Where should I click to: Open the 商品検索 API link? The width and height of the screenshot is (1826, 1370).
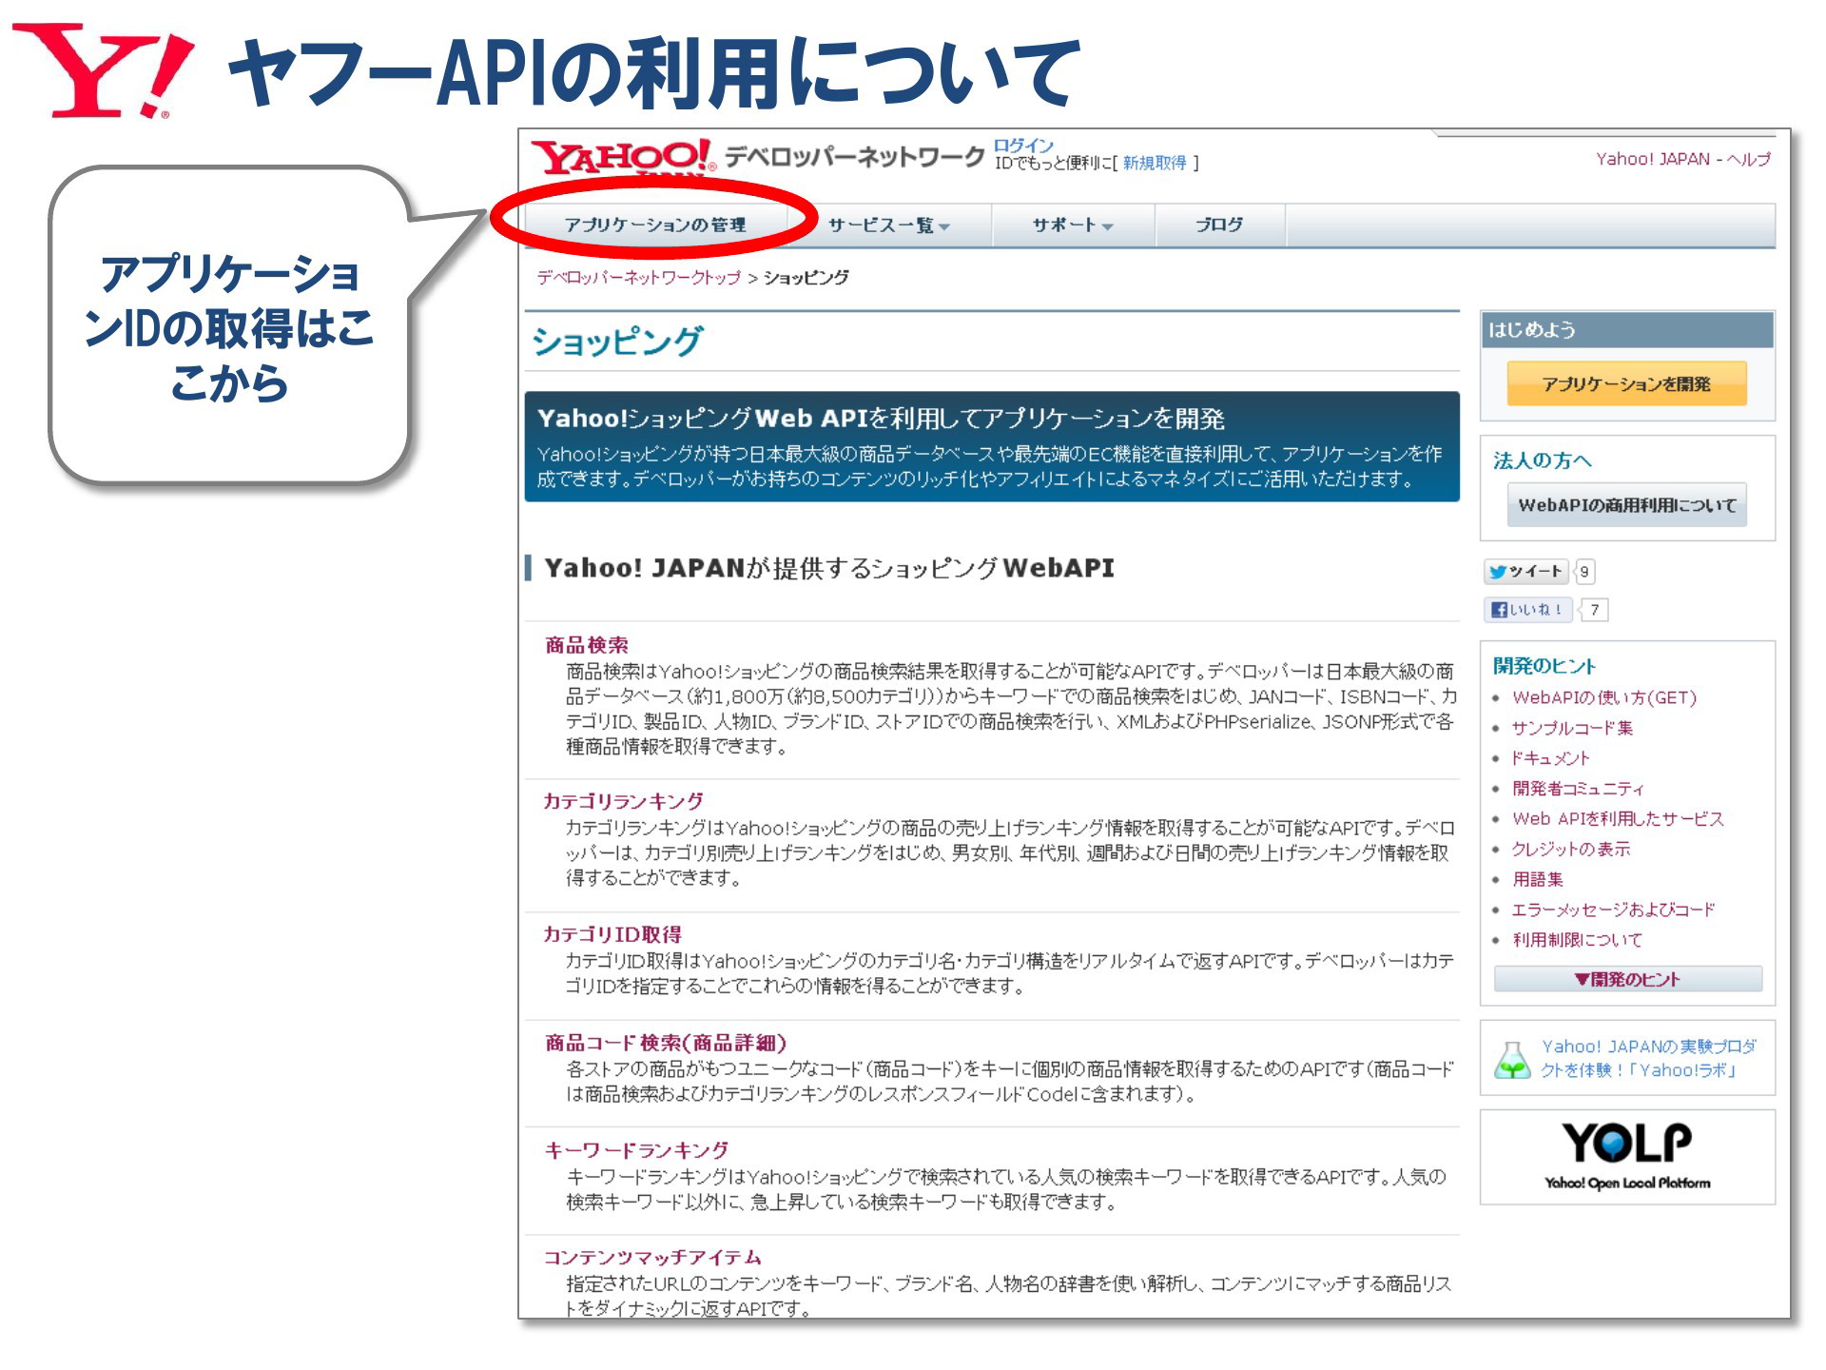(x=587, y=645)
